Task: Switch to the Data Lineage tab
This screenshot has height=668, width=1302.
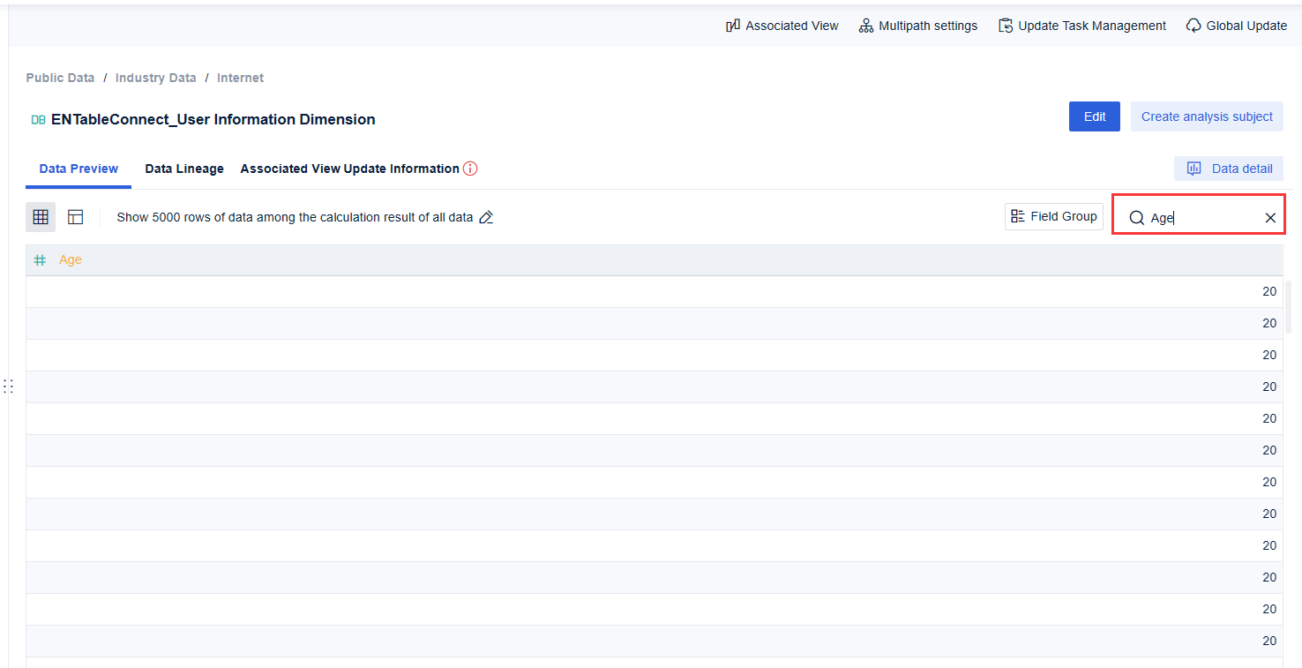Action: (184, 169)
